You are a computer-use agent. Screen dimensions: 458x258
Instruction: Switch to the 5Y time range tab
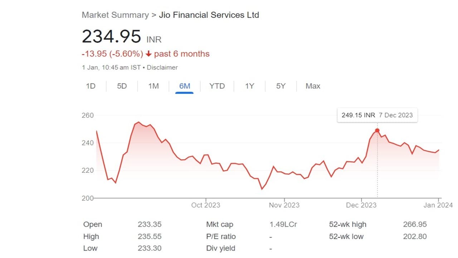[281, 86]
